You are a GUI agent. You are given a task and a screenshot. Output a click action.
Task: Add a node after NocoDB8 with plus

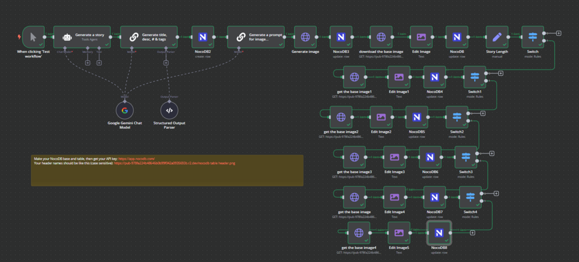pyautogui.click(x=472, y=233)
